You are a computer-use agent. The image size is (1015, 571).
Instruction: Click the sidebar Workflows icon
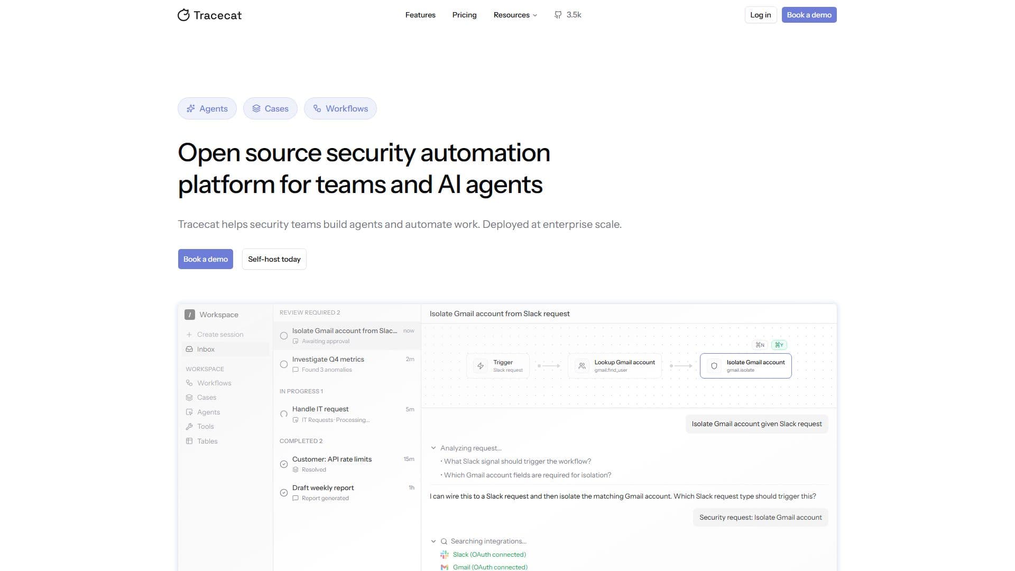click(x=189, y=383)
